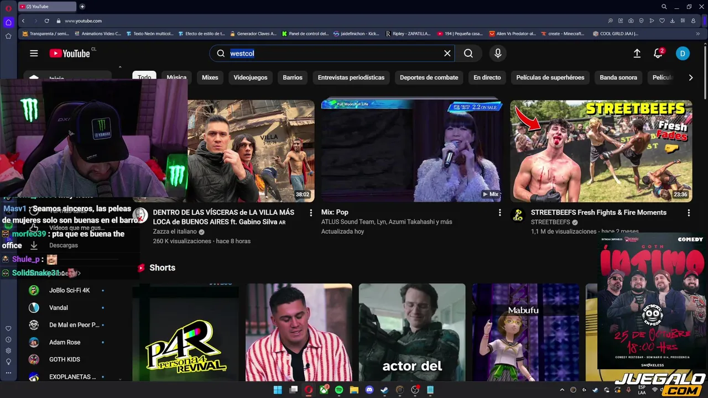Select the En directo chip
708x398 pixels.
(487, 77)
